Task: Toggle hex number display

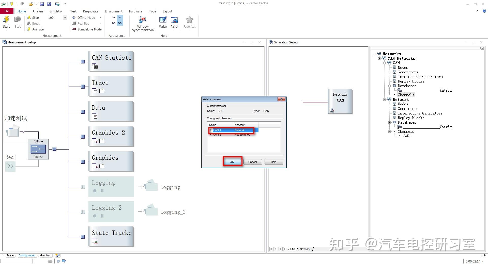Action: point(120,17)
